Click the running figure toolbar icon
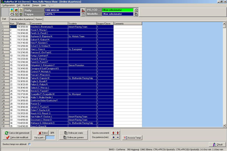The image size is (227, 151). (x=12, y=10)
